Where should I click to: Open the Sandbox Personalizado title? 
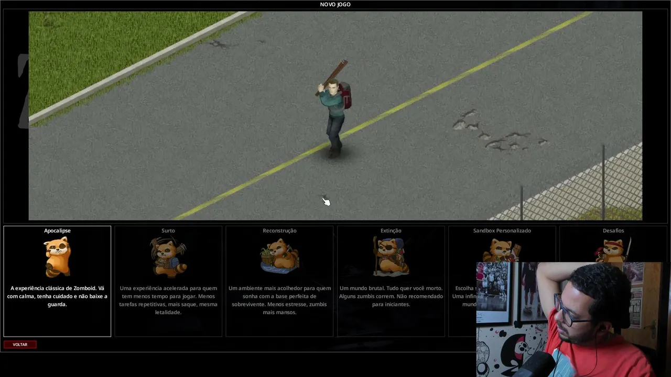[502, 230]
